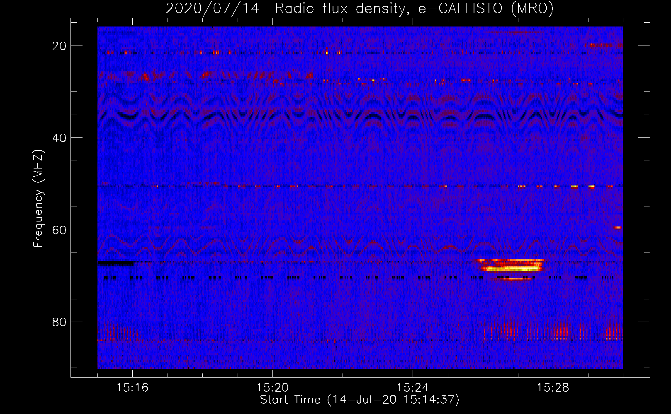Click the 60 MHz frequency tick label

click(x=59, y=230)
